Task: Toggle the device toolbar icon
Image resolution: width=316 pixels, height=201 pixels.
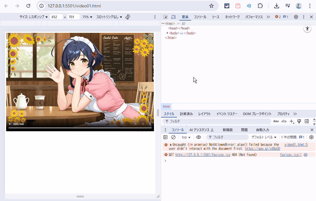Action: pyautogui.click(x=173, y=17)
